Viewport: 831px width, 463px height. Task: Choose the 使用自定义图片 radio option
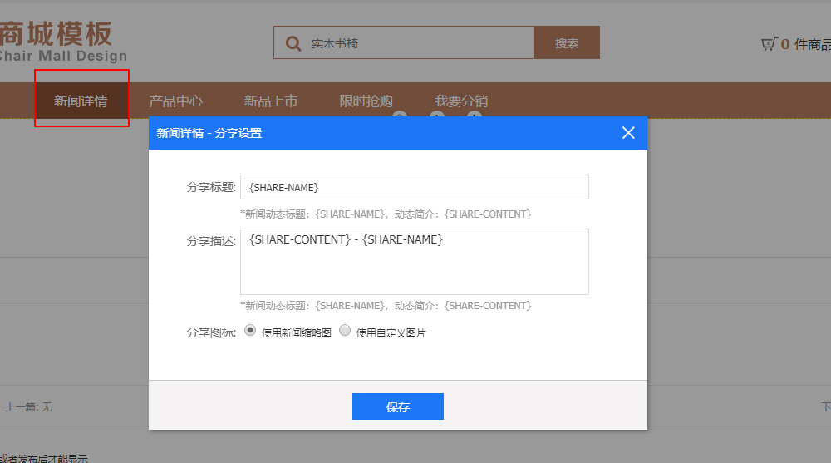345,331
